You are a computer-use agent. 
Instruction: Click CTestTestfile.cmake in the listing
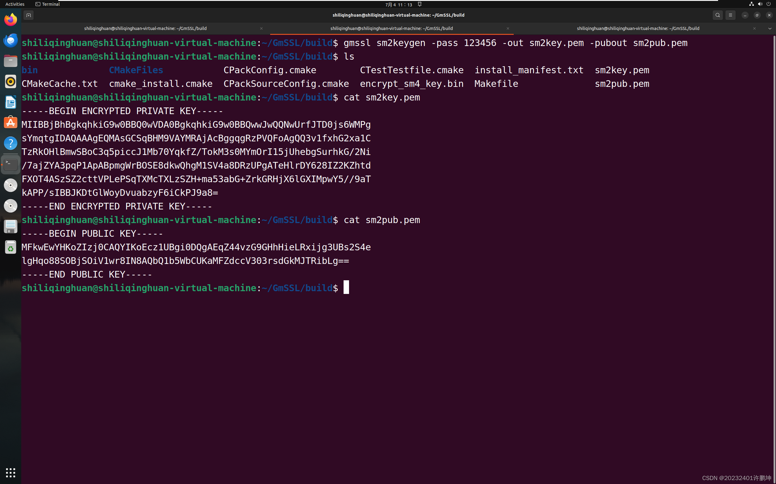[x=412, y=70]
